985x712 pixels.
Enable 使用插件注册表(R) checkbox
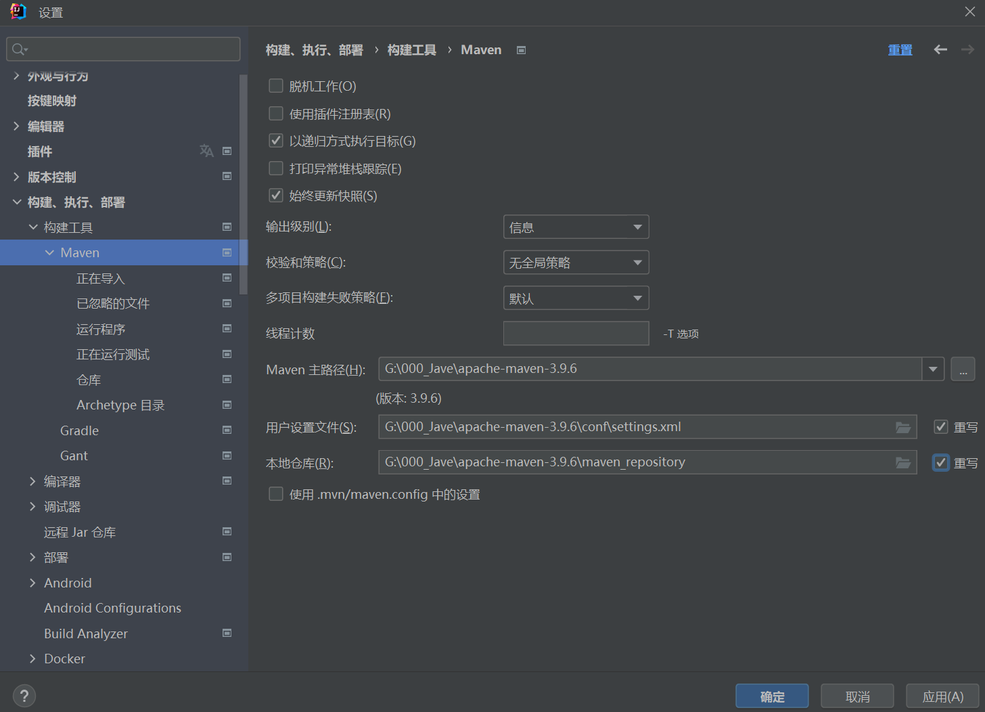click(x=276, y=113)
